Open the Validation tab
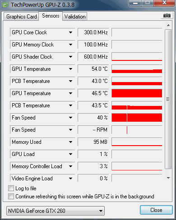The width and height of the screenshot is (176, 220). (75, 17)
